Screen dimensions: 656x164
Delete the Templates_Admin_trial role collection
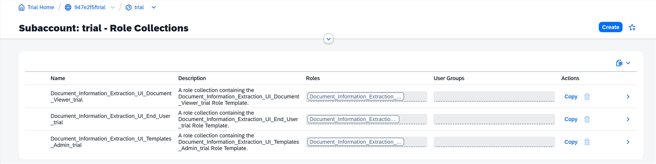coord(587,142)
